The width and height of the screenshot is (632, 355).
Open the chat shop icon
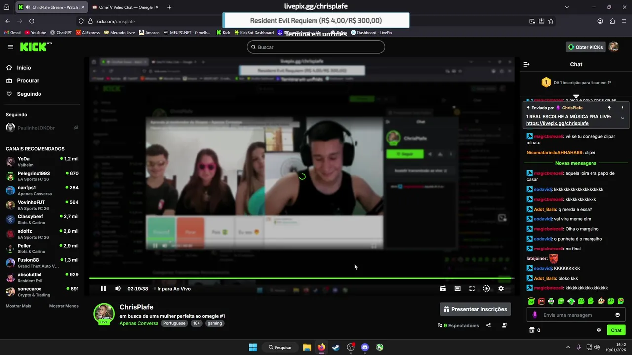pyautogui.click(x=532, y=330)
